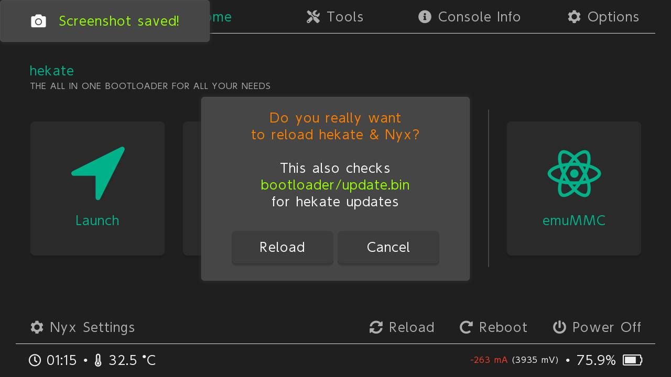
Task: Click the Reboot circular arrow icon
Action: click(x=466, y=327)
